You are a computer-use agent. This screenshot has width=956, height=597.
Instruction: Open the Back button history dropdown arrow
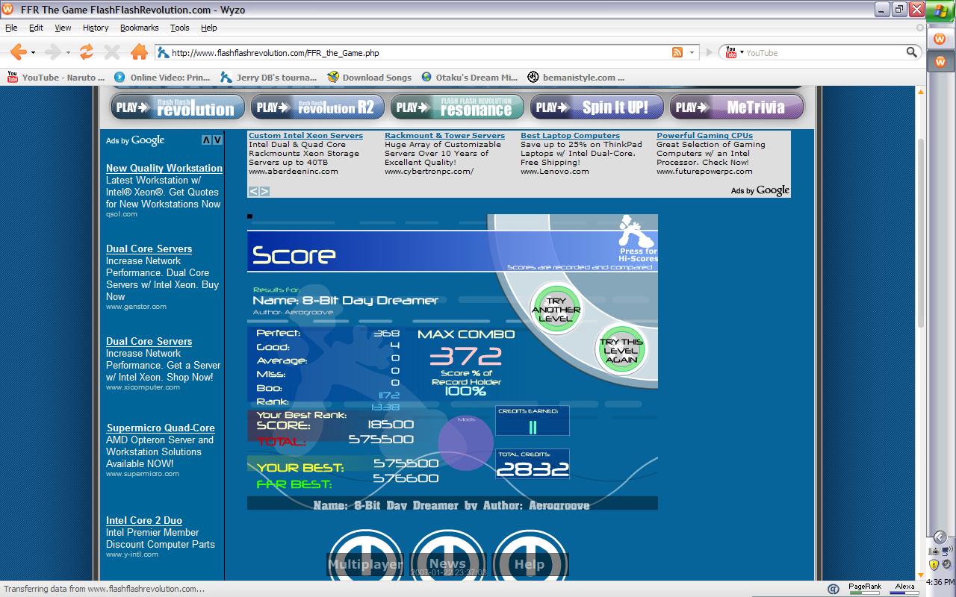[x=33, y=52]
